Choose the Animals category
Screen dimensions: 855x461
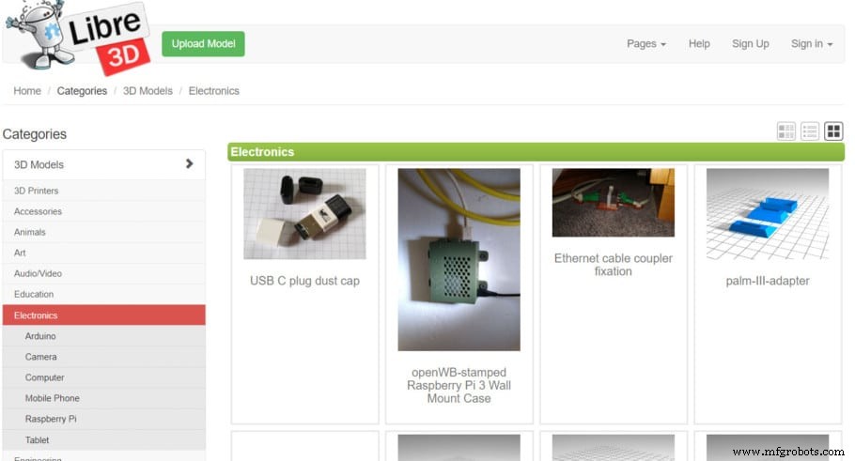103,232
